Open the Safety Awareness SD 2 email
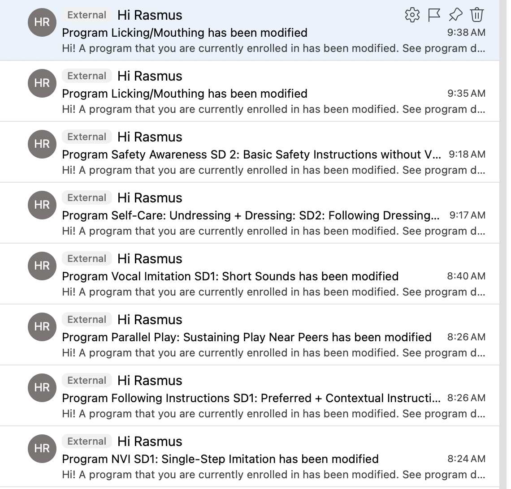 [x=250, y=152]
